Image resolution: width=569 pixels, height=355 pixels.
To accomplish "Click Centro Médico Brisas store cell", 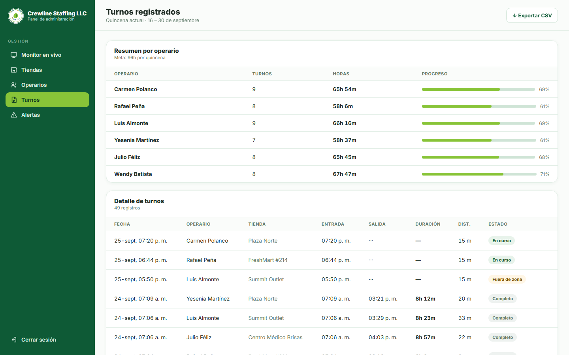I will (x=275, y=337).
